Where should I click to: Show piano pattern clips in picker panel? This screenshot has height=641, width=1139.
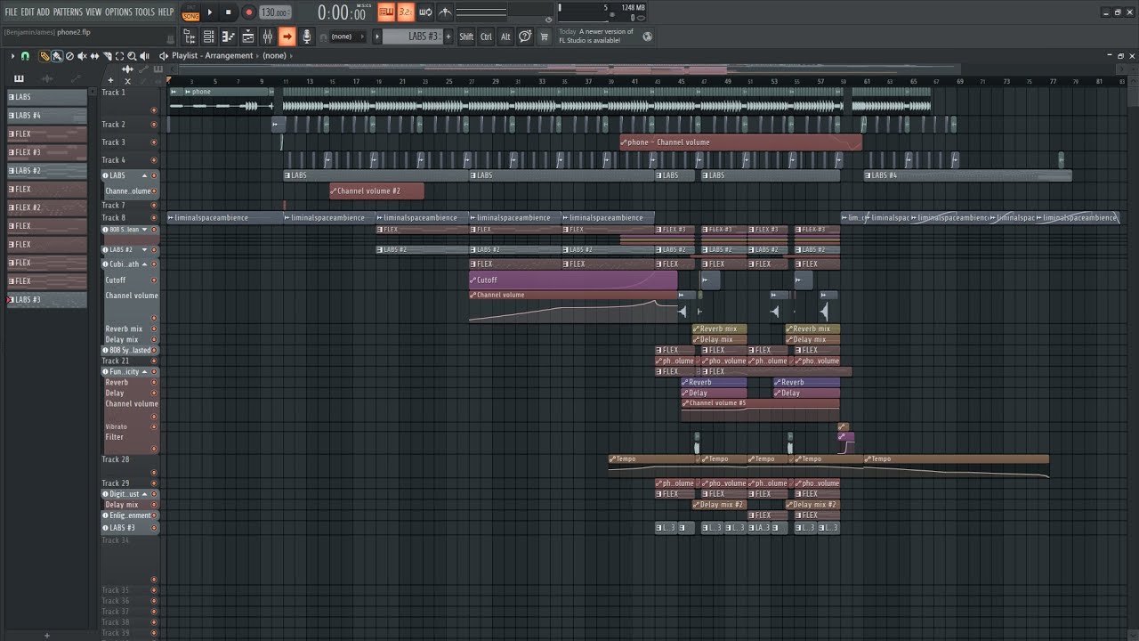(x=19, y=78)
